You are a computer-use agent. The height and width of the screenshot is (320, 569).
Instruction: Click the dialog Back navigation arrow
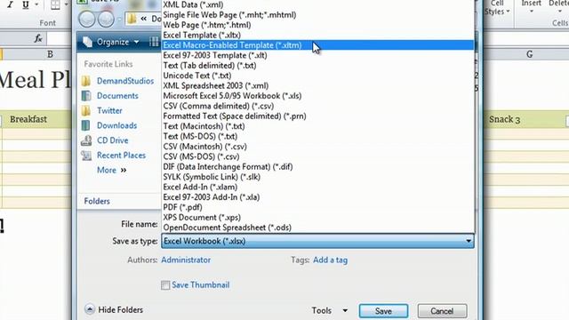click(87, 19)
